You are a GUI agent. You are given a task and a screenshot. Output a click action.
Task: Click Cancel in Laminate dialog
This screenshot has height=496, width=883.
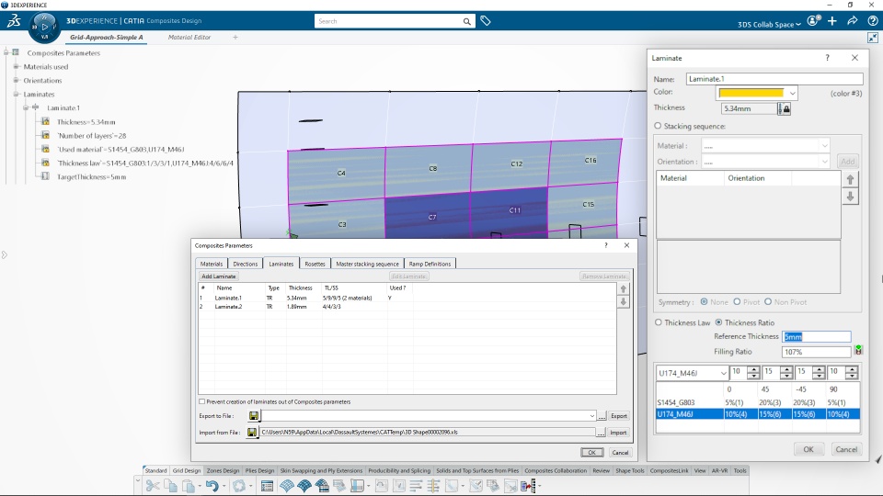pyautogui.click(x=846, y=449)
